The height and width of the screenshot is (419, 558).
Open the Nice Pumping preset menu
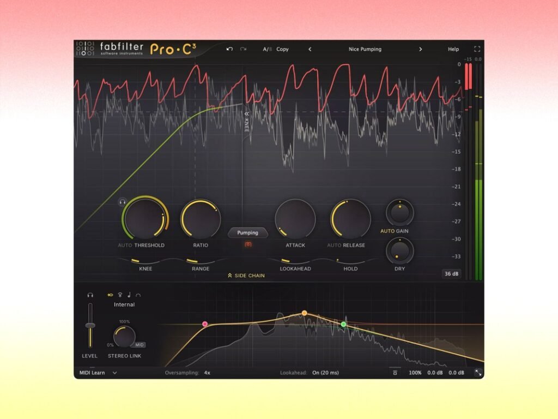coord(365,49)
